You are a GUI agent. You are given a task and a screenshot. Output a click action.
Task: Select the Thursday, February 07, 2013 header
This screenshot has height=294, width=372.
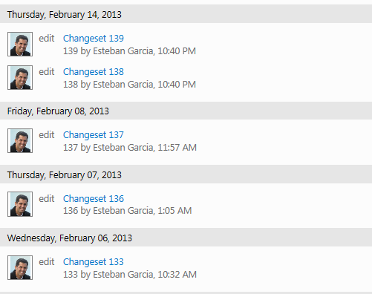point(186,174)
